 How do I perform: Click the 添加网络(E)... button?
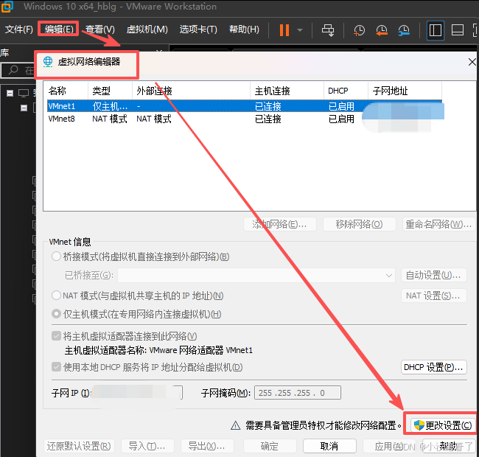coord(280,225)
